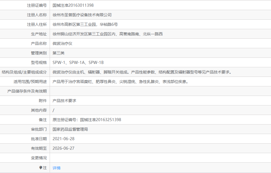
Task: Select structure description starting 微波治疗仪由主机
Action: click(142, 72)
